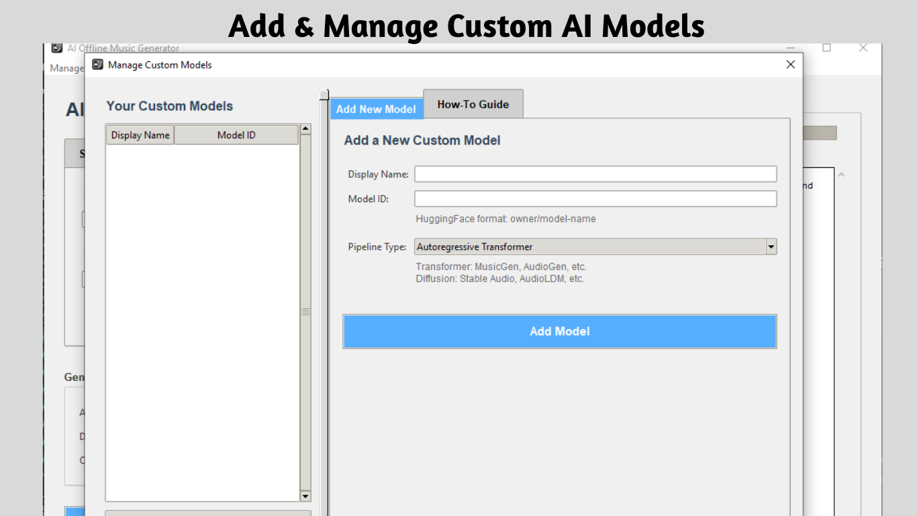Click the Pipeline Type dropdown arrow
Image resolution: width=917 pixels, height=516 pixels.
pyautogui.click(x=770, y=247)
